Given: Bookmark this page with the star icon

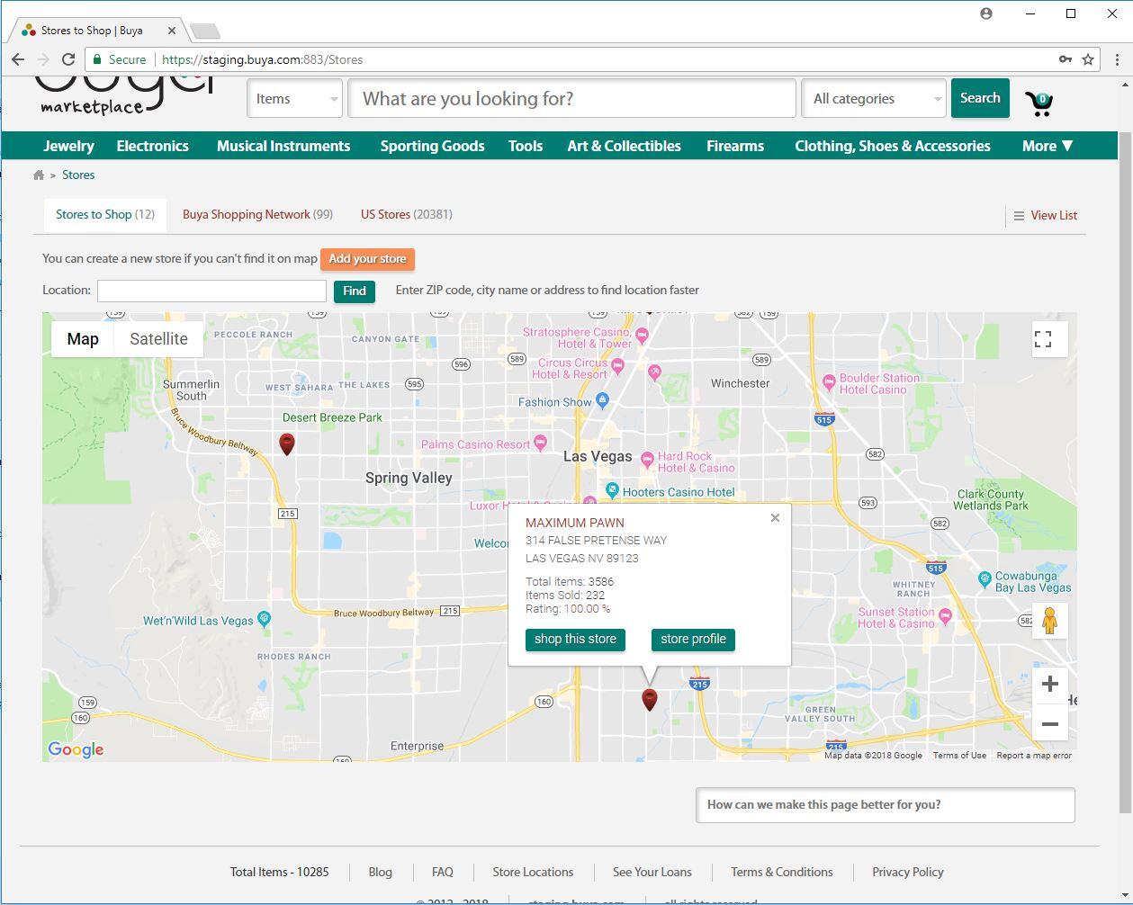Looking at the screenshot, I should point(1088,59).
